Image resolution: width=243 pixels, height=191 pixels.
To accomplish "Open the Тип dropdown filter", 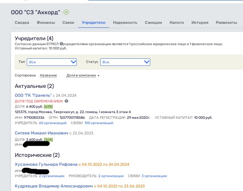I will pyautogui.click(x=52, y=62).
